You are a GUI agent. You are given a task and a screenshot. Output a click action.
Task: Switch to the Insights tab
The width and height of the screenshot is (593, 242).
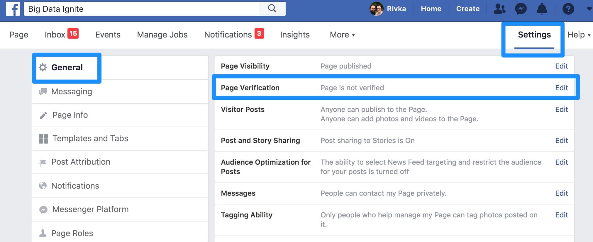click(x=295, y=35)
